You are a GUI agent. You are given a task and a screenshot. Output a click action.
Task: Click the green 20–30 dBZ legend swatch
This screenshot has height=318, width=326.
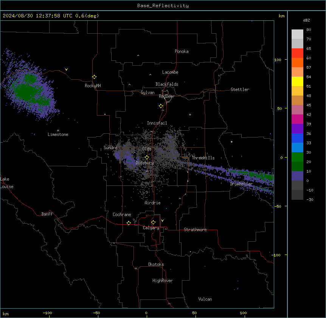297,157
